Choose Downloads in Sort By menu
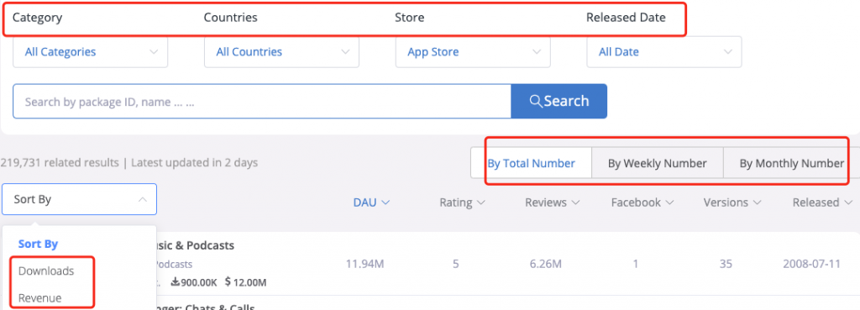This screenshot has width=860, height=310. (46, 271)
